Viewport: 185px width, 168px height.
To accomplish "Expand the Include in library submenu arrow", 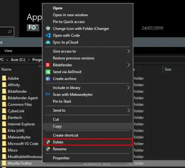I will click(x=128, y=88).
